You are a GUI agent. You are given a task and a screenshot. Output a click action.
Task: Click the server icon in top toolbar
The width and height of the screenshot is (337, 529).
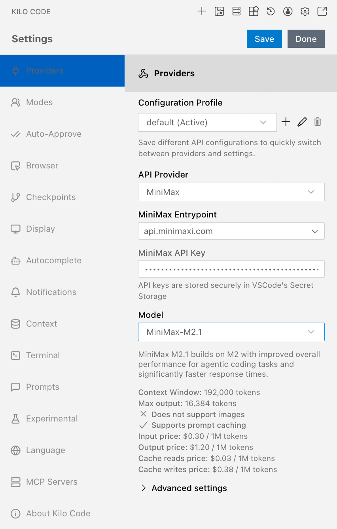click(x=237, y=11)
